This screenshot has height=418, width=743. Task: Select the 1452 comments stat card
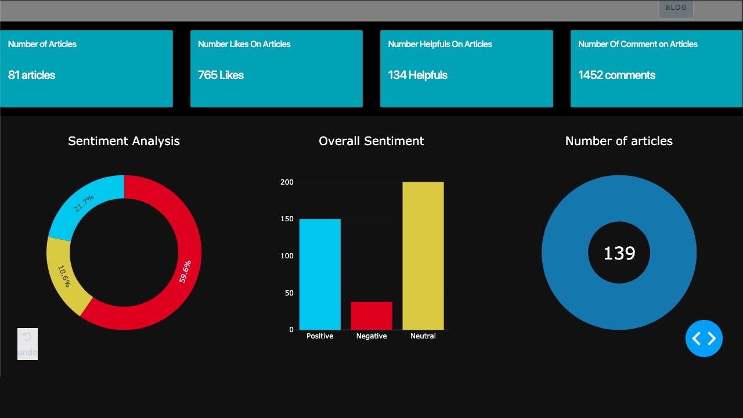(x=656, y=69)
